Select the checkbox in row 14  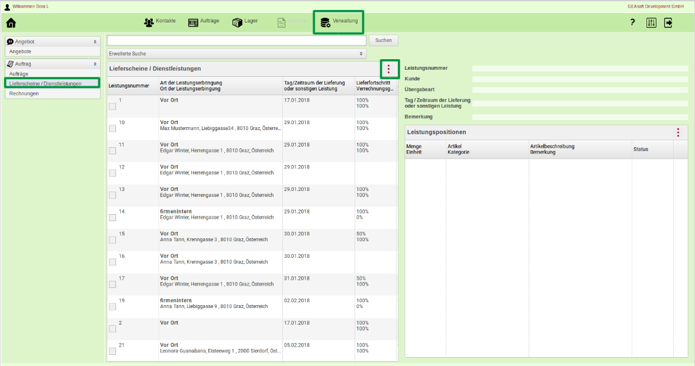click(112, 218)
